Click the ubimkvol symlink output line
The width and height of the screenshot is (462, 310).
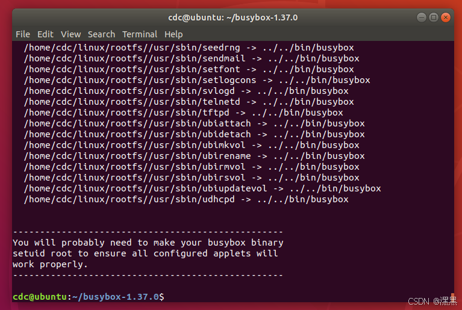[192, 145]
